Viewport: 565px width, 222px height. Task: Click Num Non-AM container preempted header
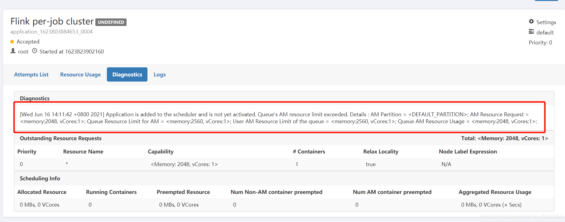pyautogui.click(x=276, y=192)
